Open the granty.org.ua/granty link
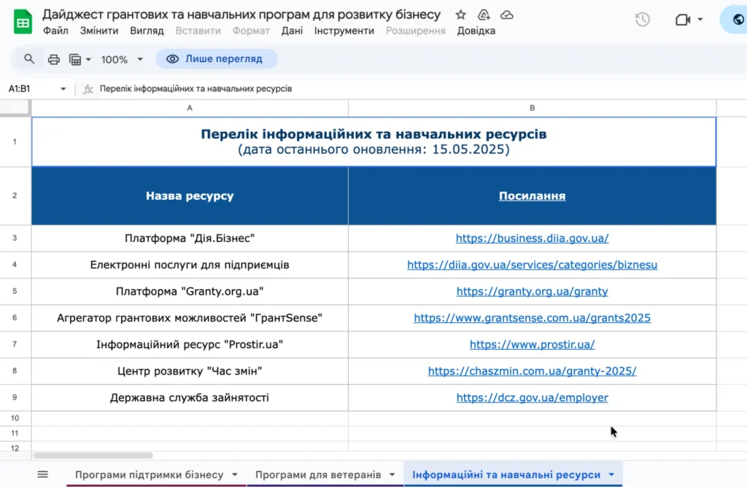The image size is (747, 487). [532, 292]
